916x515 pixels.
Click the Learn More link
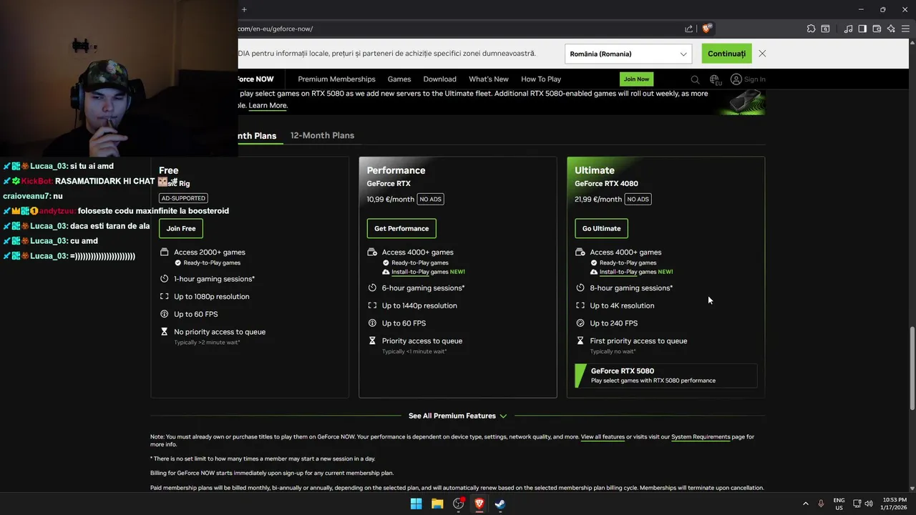click(268, 105)
